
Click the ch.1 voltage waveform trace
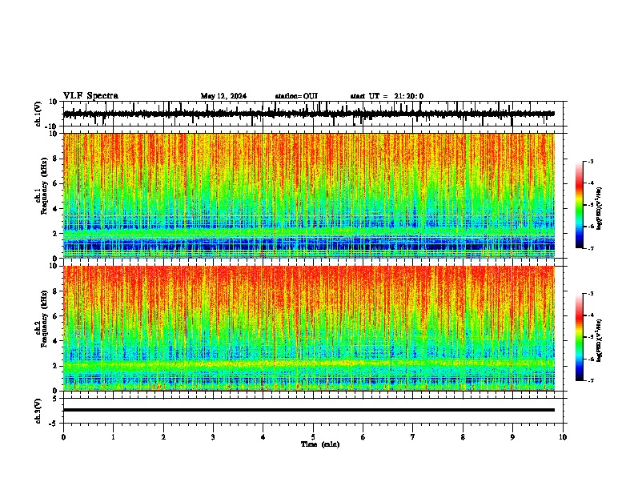(x=308, y=114)
